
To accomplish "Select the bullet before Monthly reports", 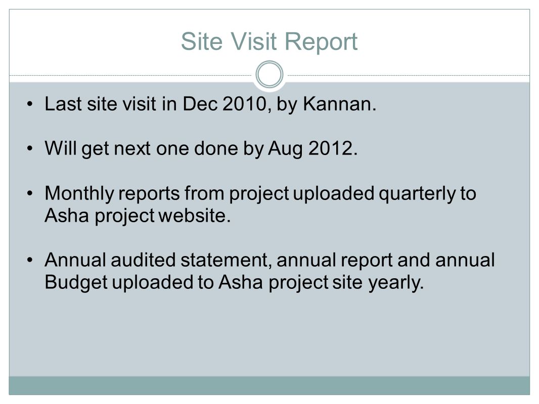I will (x=30, y=193).
